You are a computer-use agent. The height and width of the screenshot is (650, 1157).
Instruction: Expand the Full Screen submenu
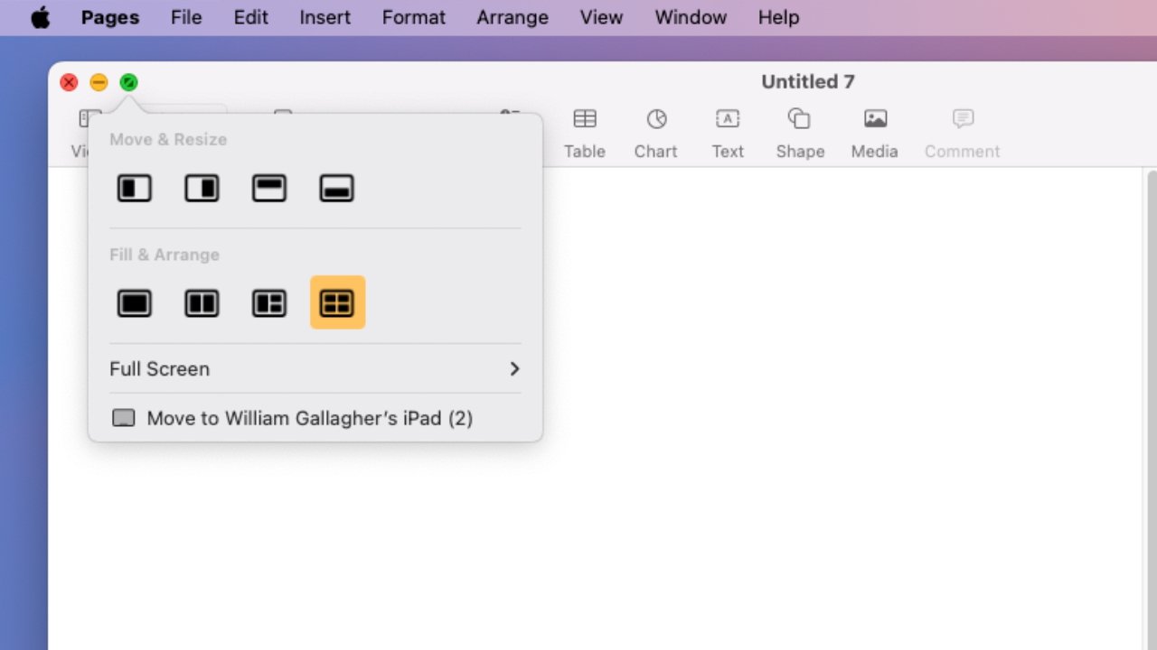click(x=315, y=368)
